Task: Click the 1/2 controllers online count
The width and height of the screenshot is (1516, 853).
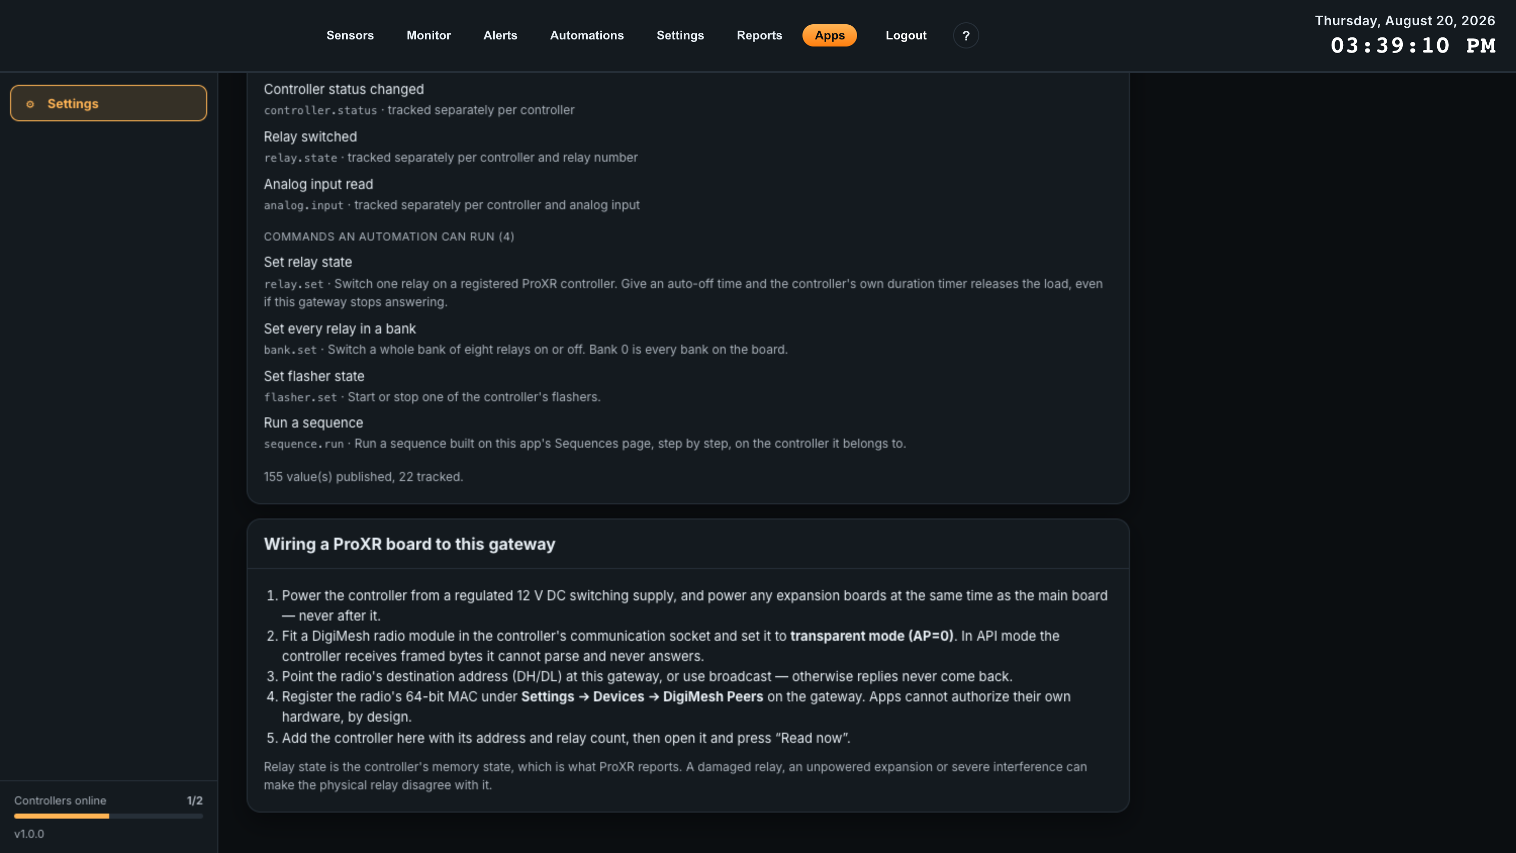Action: (195, 800)
